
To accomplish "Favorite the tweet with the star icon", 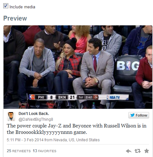I will (x=147, y=151).
